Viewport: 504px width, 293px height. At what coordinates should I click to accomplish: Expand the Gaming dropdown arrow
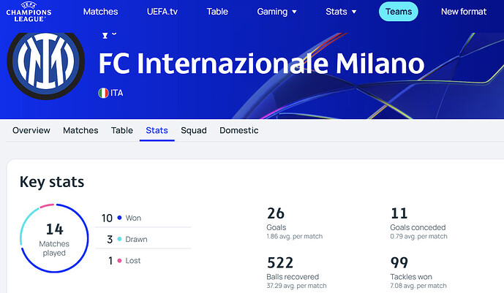(294, 12)
